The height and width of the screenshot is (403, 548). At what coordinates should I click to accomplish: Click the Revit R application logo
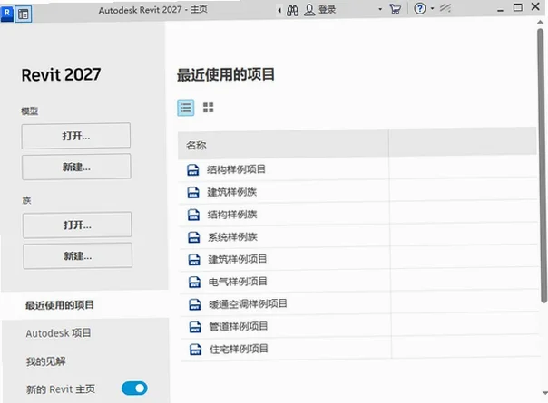(6, 14)
